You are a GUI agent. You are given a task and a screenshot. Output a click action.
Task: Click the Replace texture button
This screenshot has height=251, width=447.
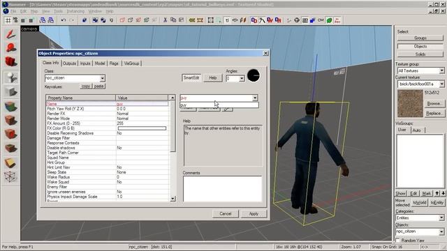(434, 113)
